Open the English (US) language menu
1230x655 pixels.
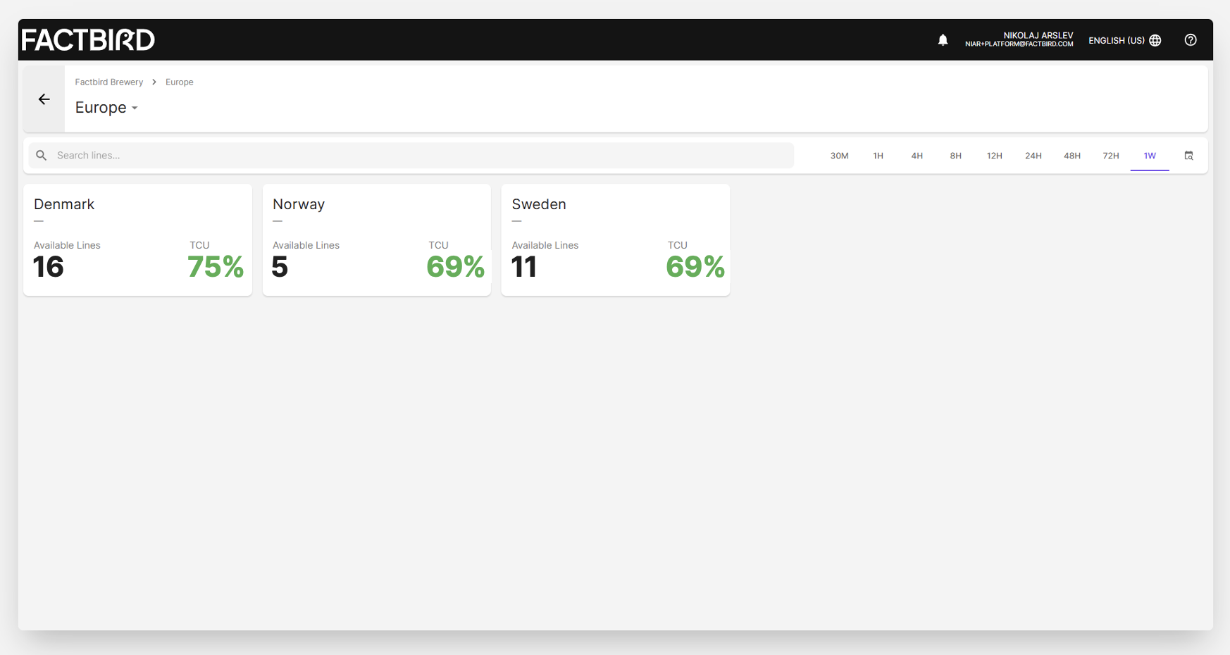pos(1124,40)
